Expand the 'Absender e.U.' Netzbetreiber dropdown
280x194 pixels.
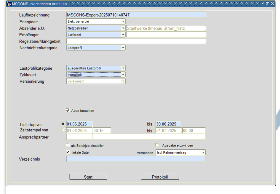(123, 28)
